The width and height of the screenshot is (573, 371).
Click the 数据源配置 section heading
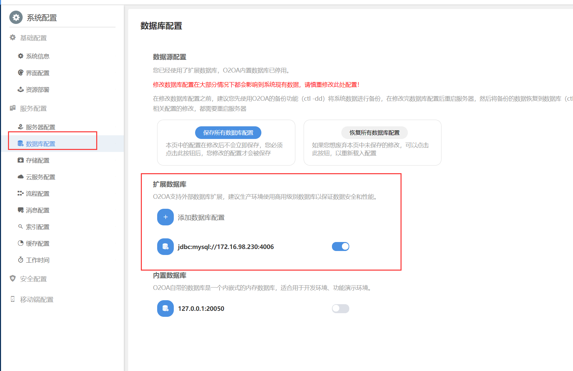click(169, 57)
